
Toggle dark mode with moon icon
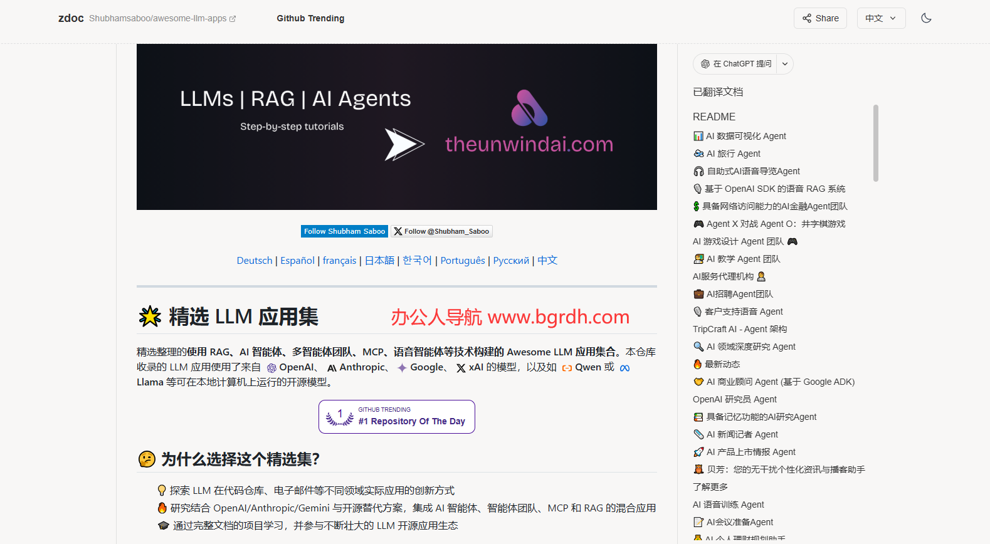926,18
